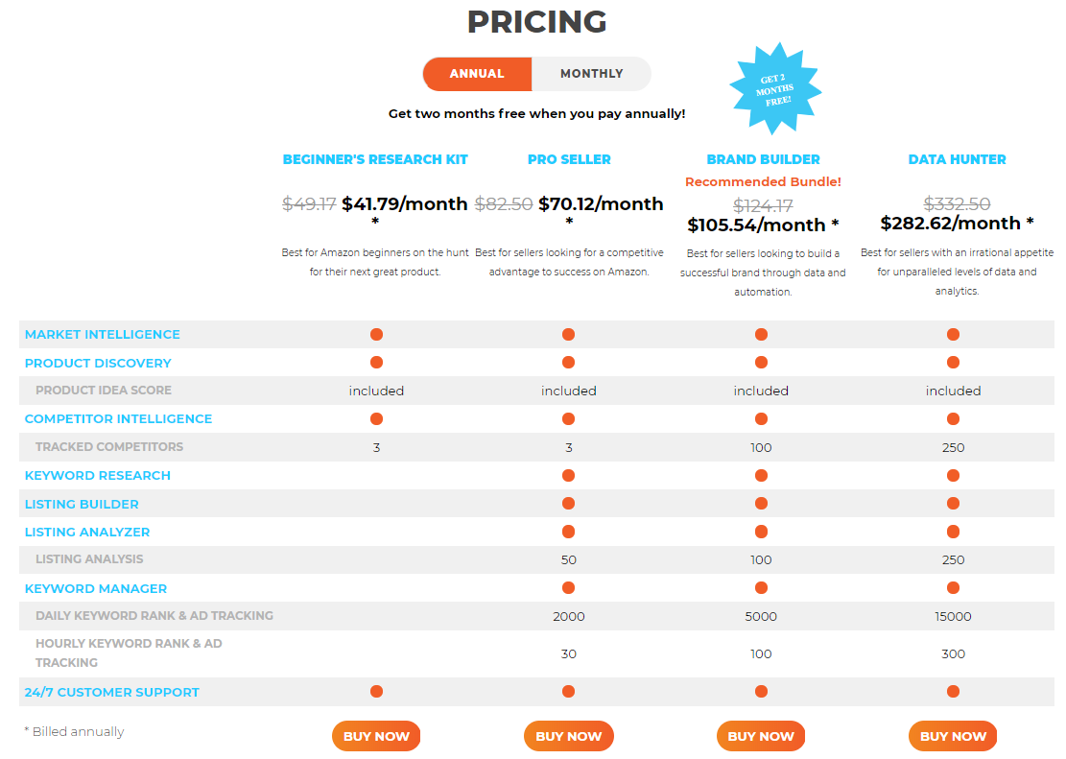The image size is (1066, 759).
Task: Select the ANNUAL pricing tab
Action: 477,74
